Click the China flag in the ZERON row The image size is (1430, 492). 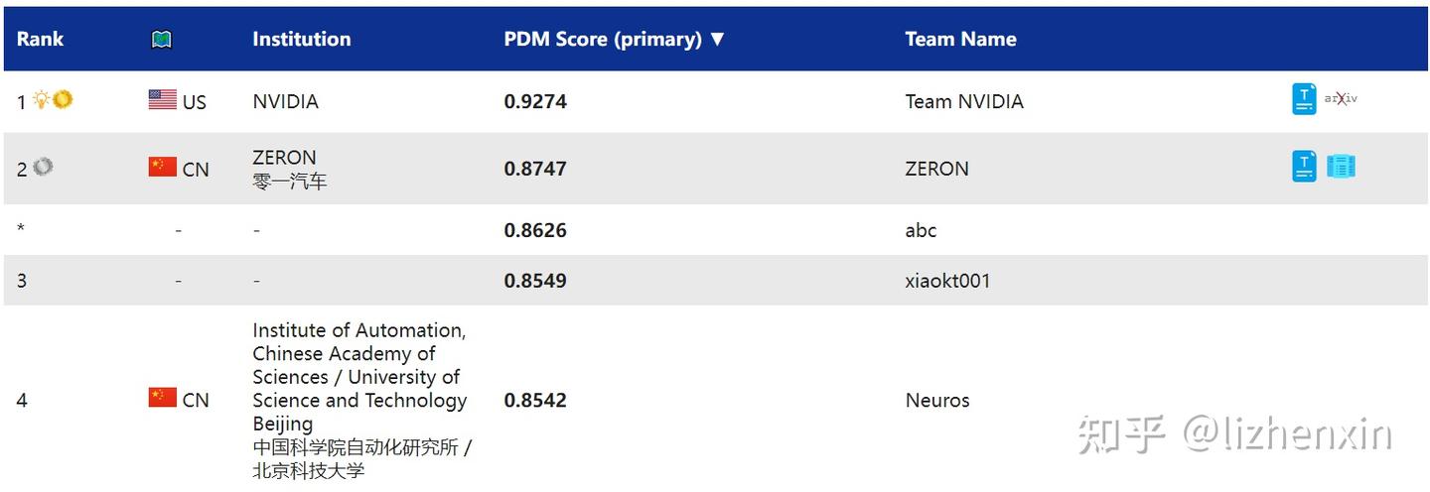pyautogui.click(x=162, y=167)
